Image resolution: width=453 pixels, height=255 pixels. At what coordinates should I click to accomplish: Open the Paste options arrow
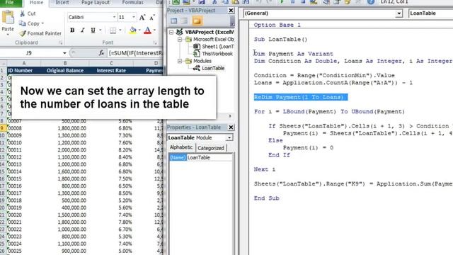[8, 35]
